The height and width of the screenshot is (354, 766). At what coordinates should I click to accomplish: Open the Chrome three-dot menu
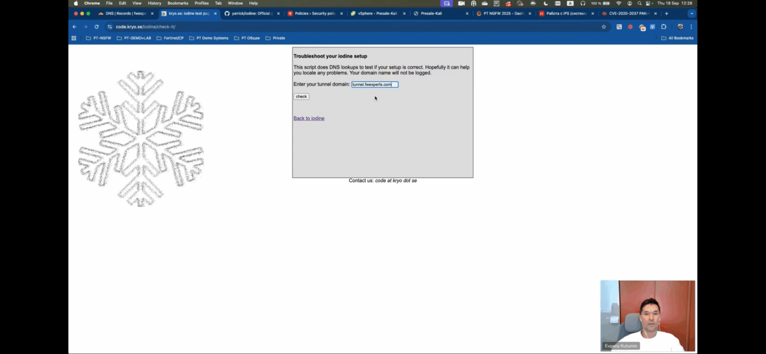tap(691, 27)
